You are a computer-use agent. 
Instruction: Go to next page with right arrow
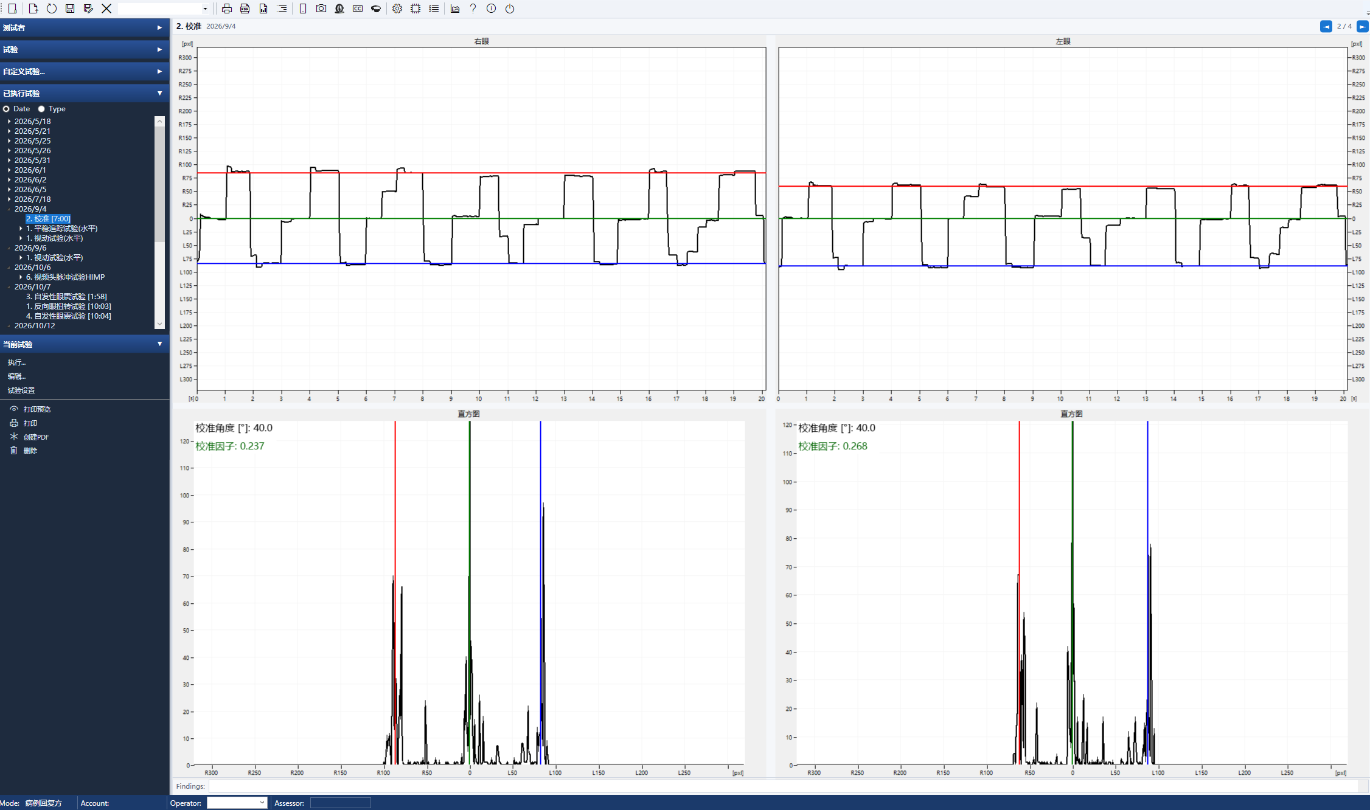1363,26
